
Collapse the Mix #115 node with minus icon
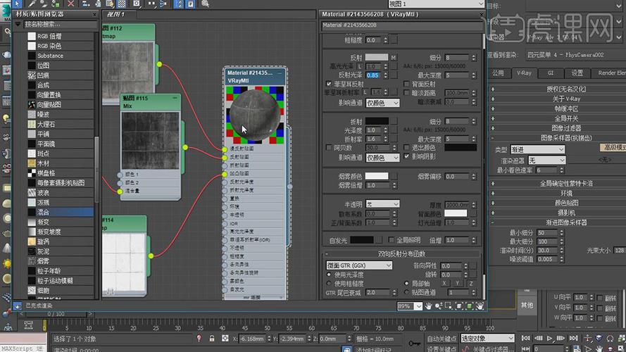coord(174,98)
